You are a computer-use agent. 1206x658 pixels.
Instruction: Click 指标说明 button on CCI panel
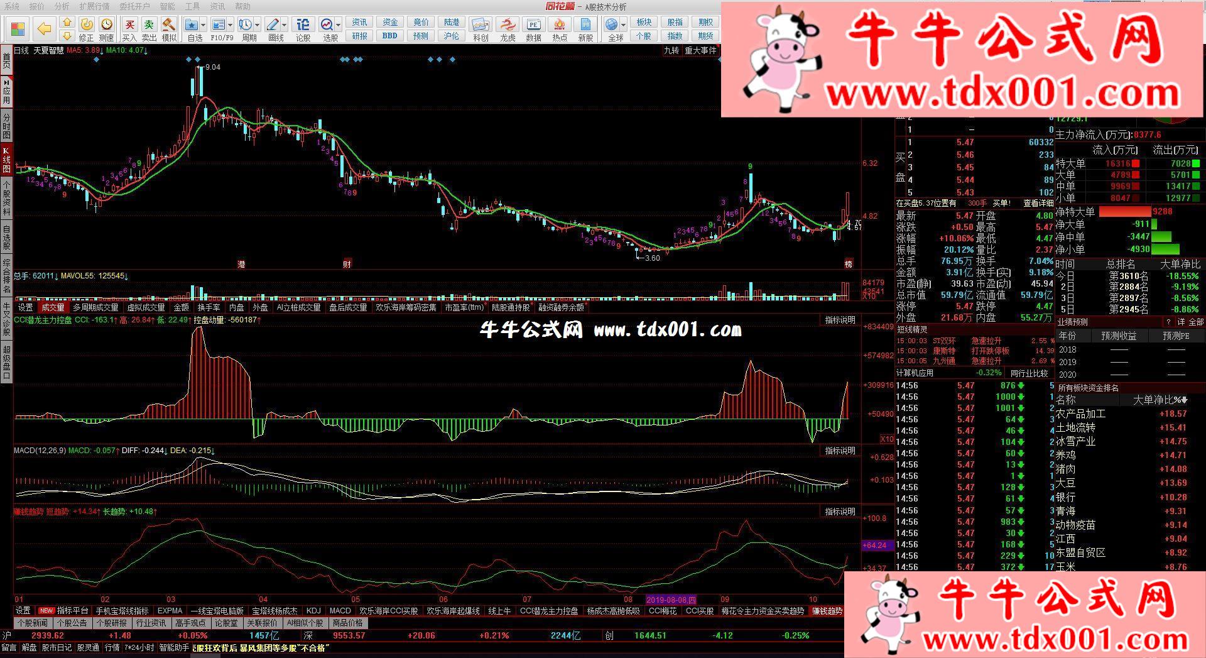click(840, 320)
